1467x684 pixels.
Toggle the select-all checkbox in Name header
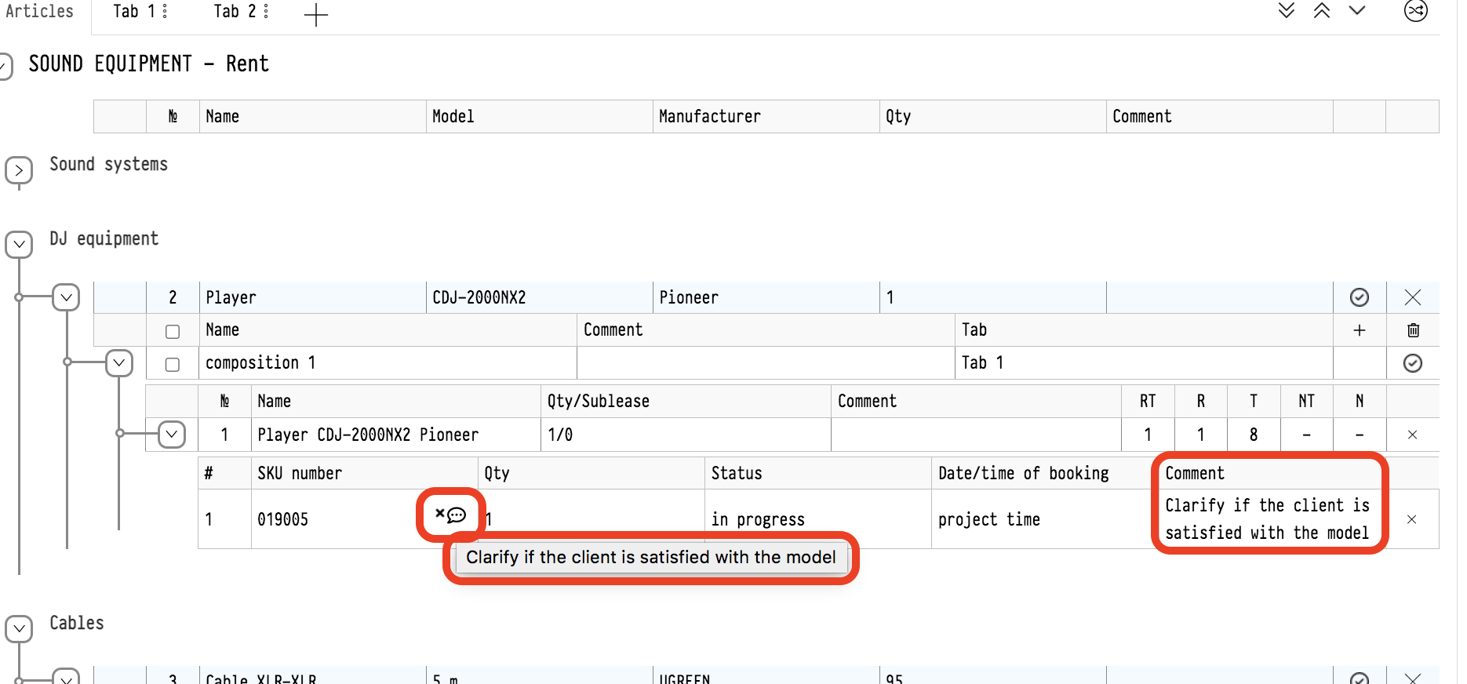click(x=173, y=332)
